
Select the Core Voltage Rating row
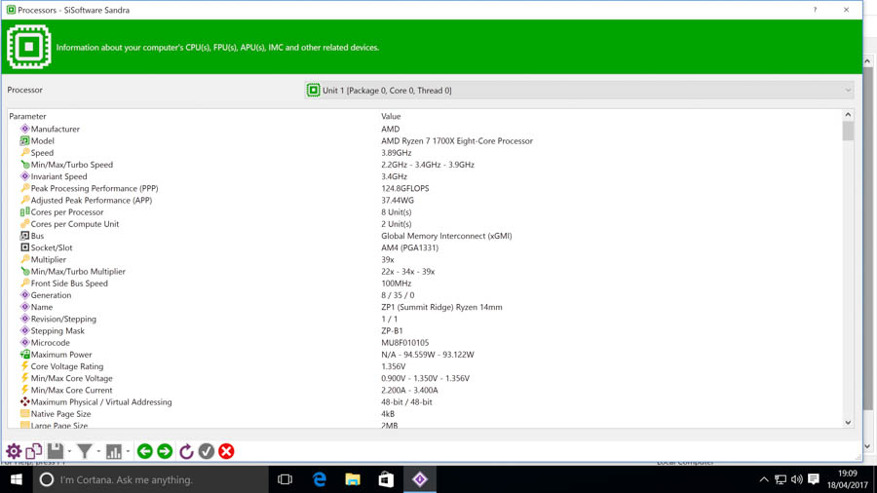pos(425,366)
